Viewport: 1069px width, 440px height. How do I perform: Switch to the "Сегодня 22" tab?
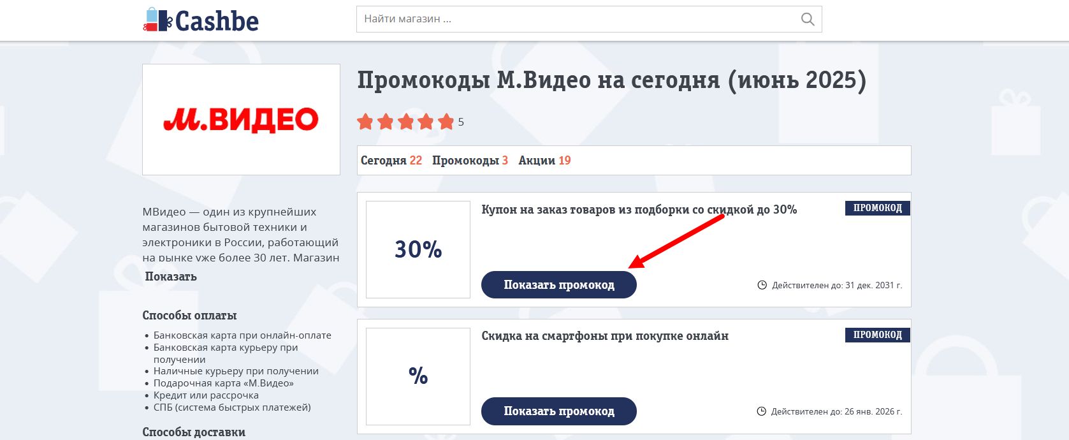point(391,161)
